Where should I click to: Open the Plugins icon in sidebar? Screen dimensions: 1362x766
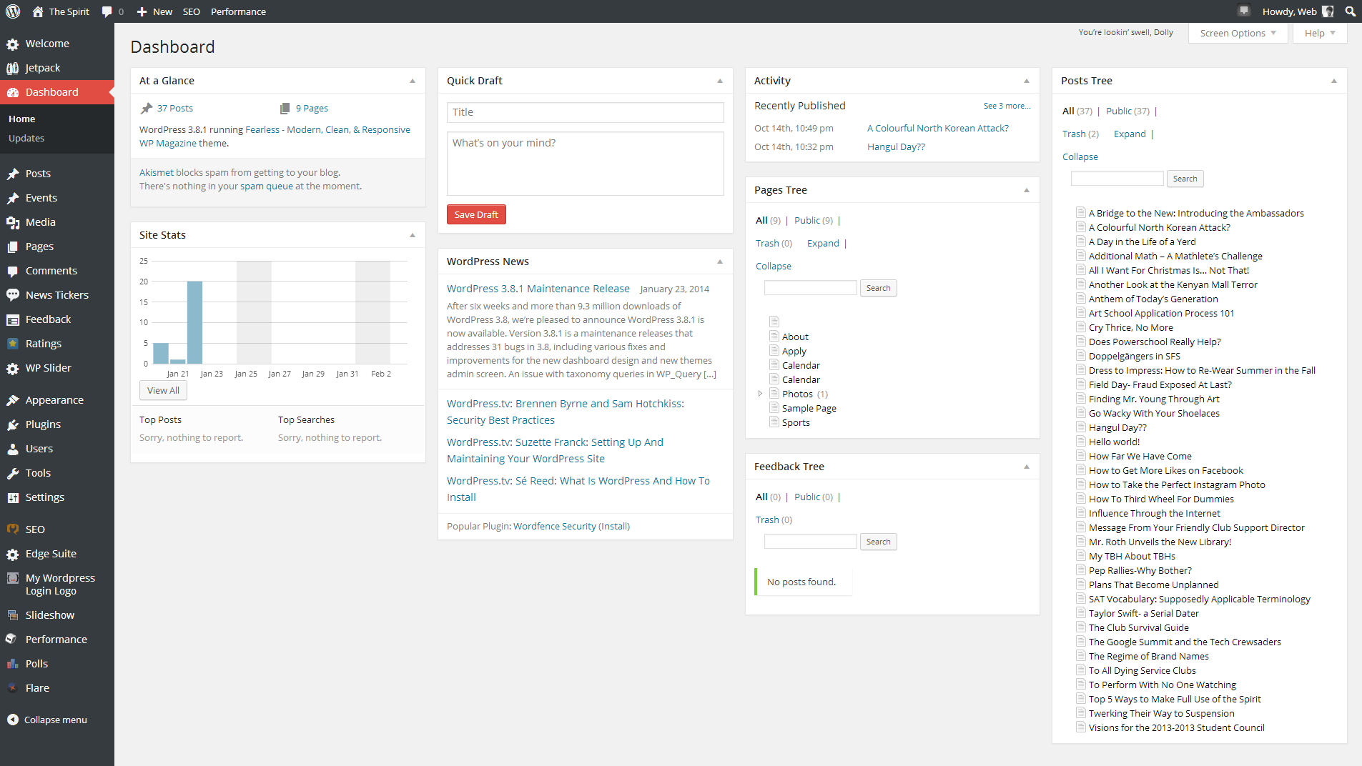pos(13,425)
